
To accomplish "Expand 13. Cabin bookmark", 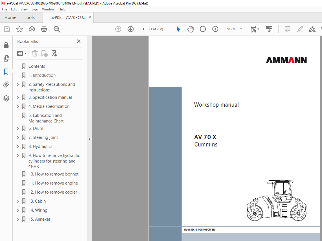I will [18, 201].
